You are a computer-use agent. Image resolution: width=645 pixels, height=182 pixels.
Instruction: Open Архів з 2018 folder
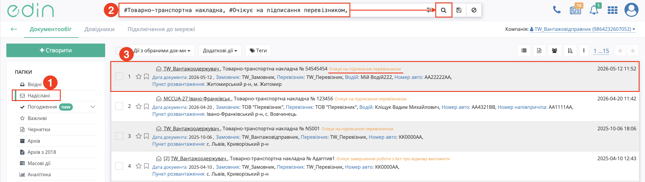(42, 152)
